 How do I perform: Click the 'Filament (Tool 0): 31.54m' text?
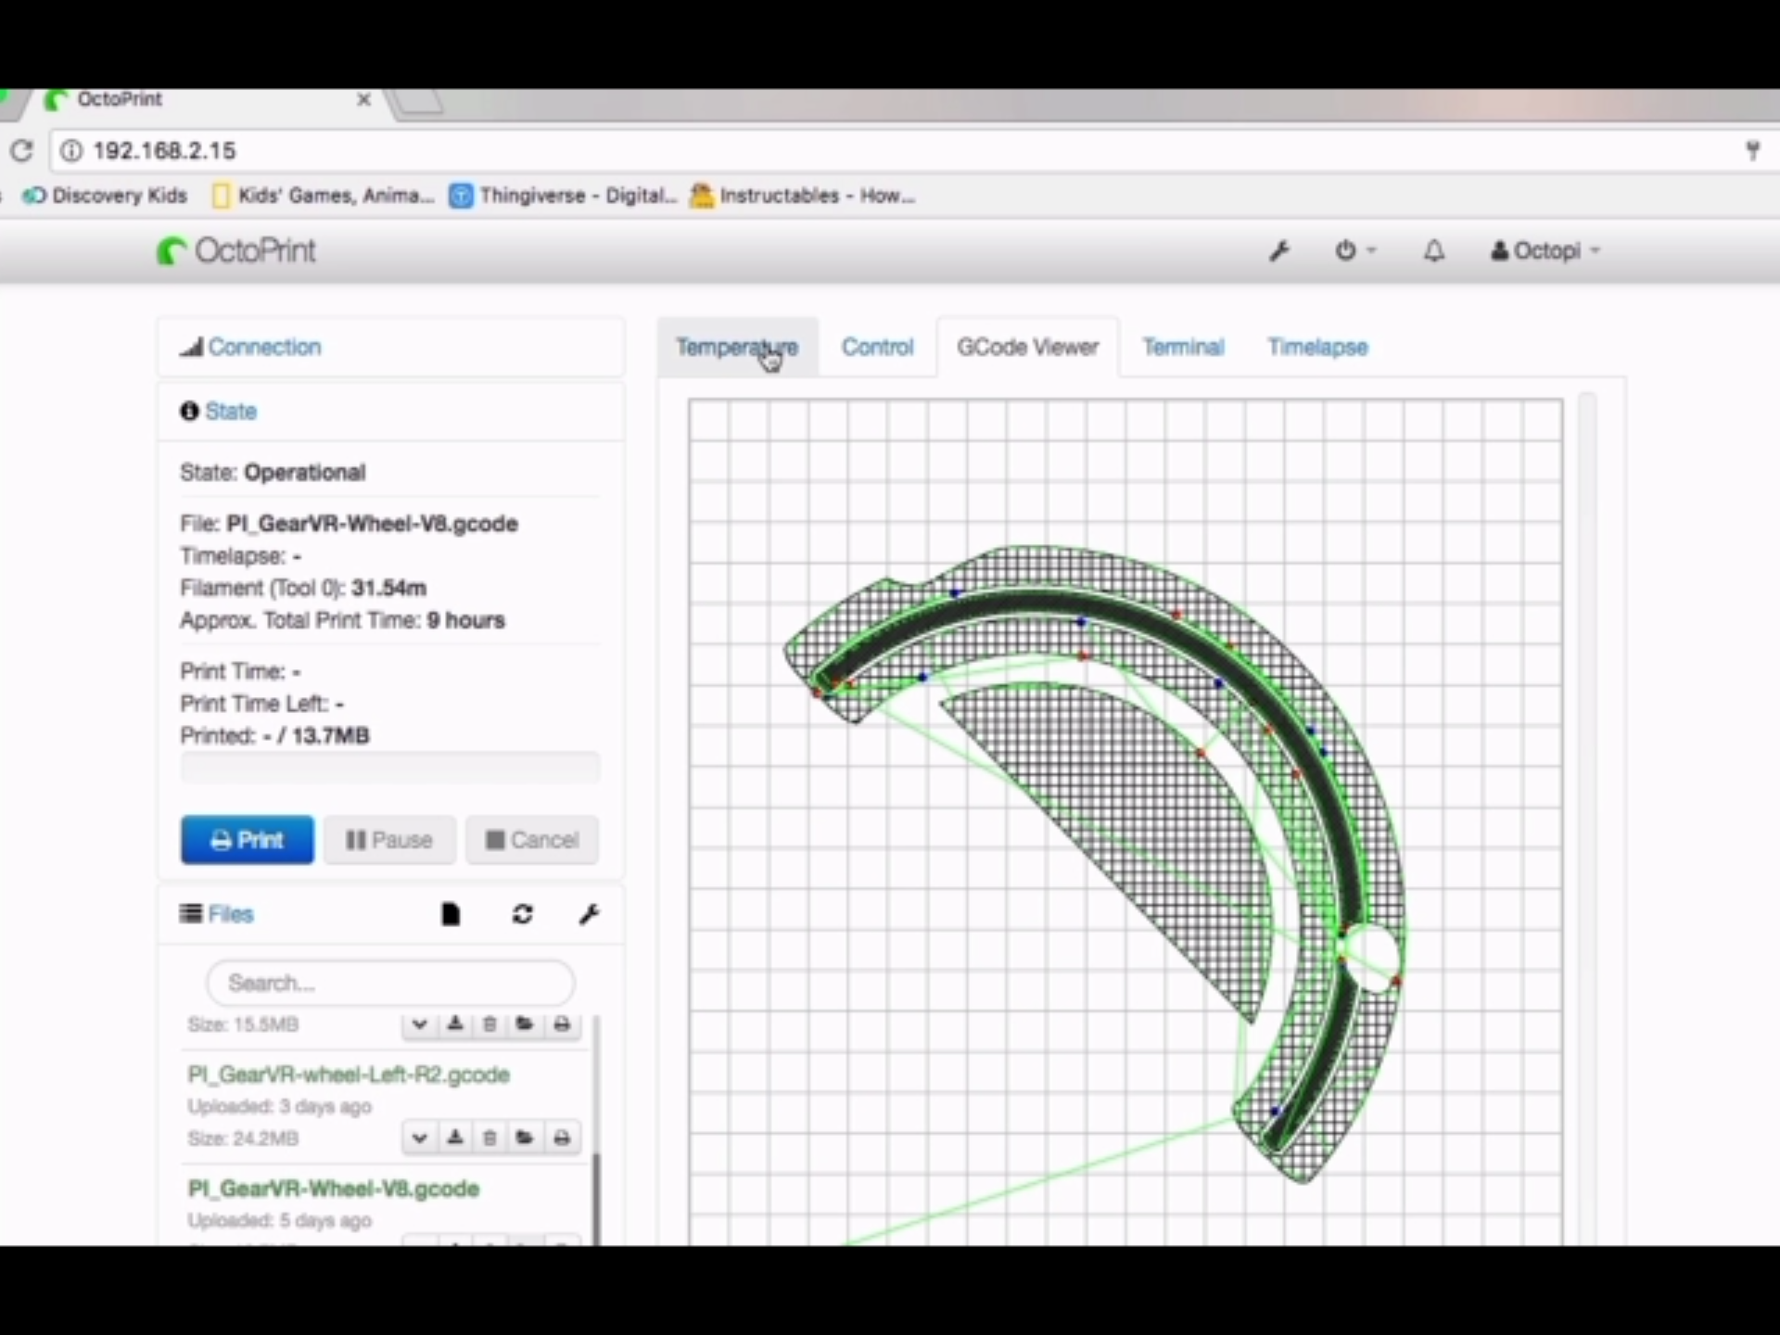pyautogui.click(x=303, y=588)
